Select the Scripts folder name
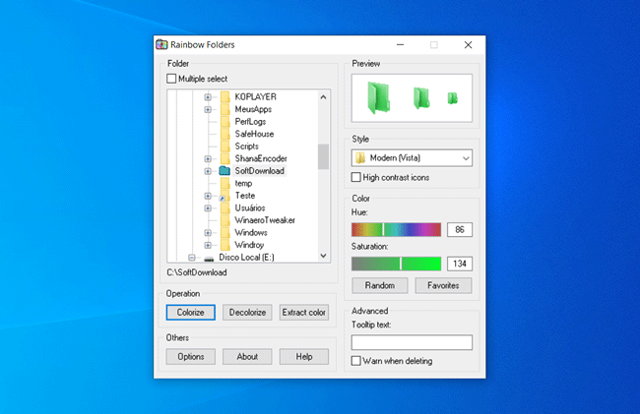The width and height of the screenshot is (640, 414). click(246, 146)
